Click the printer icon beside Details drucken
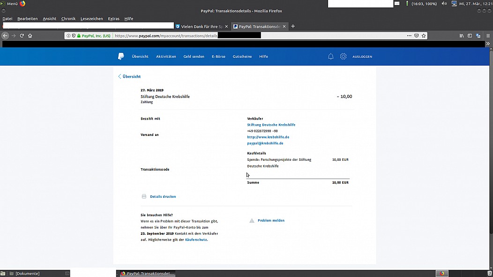The image size is (493, 277). 144,196
